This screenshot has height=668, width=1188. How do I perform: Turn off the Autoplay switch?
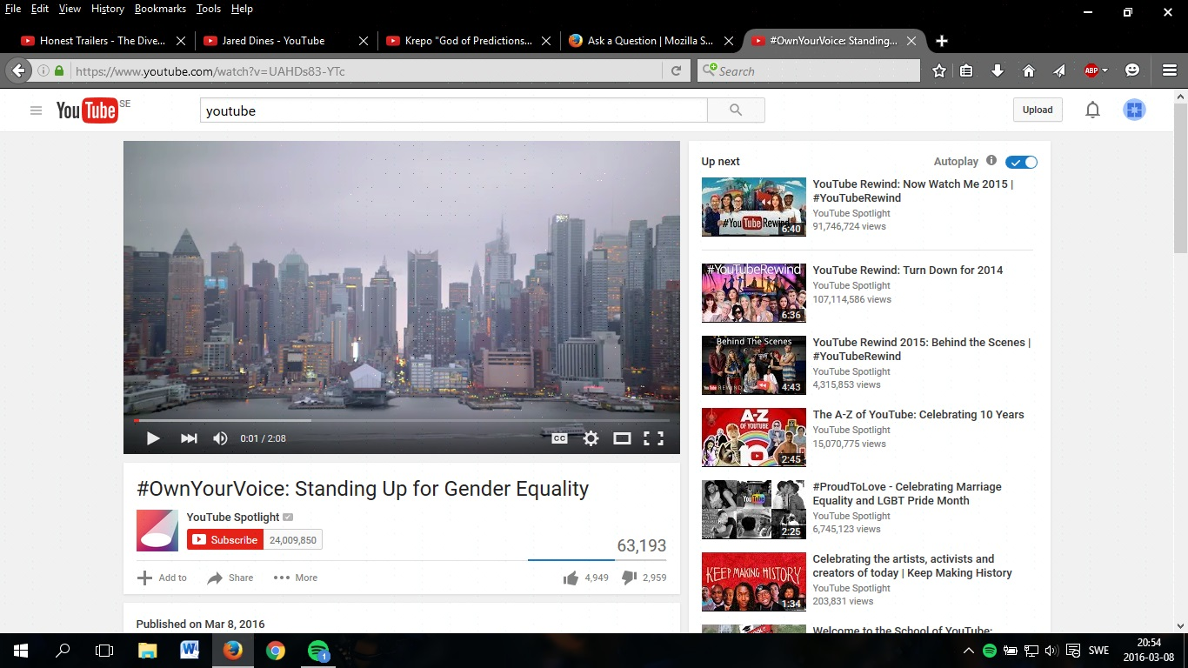click(x=1021, y=162)
